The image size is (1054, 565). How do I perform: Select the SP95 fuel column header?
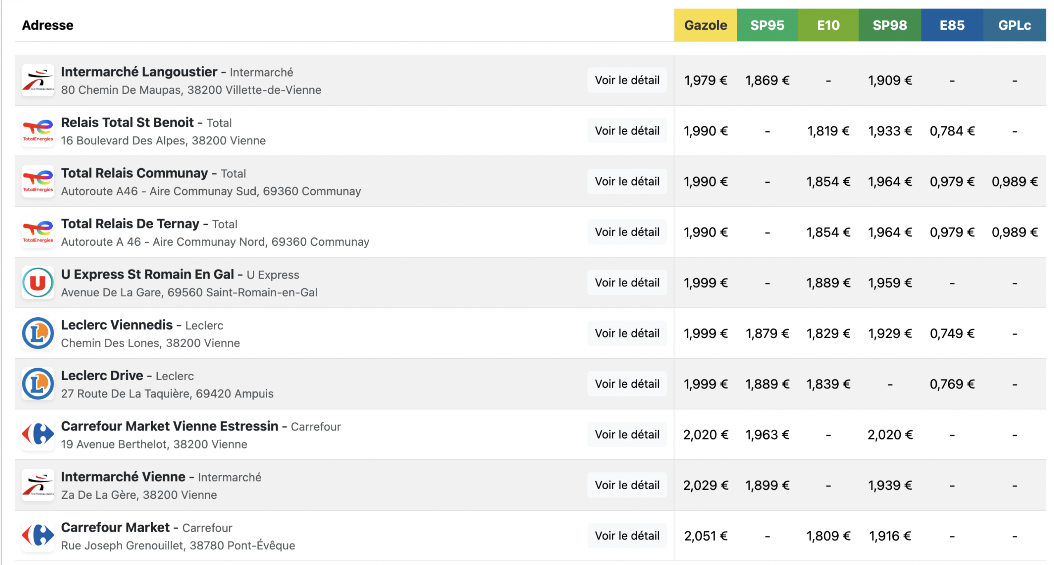point(767,25)
